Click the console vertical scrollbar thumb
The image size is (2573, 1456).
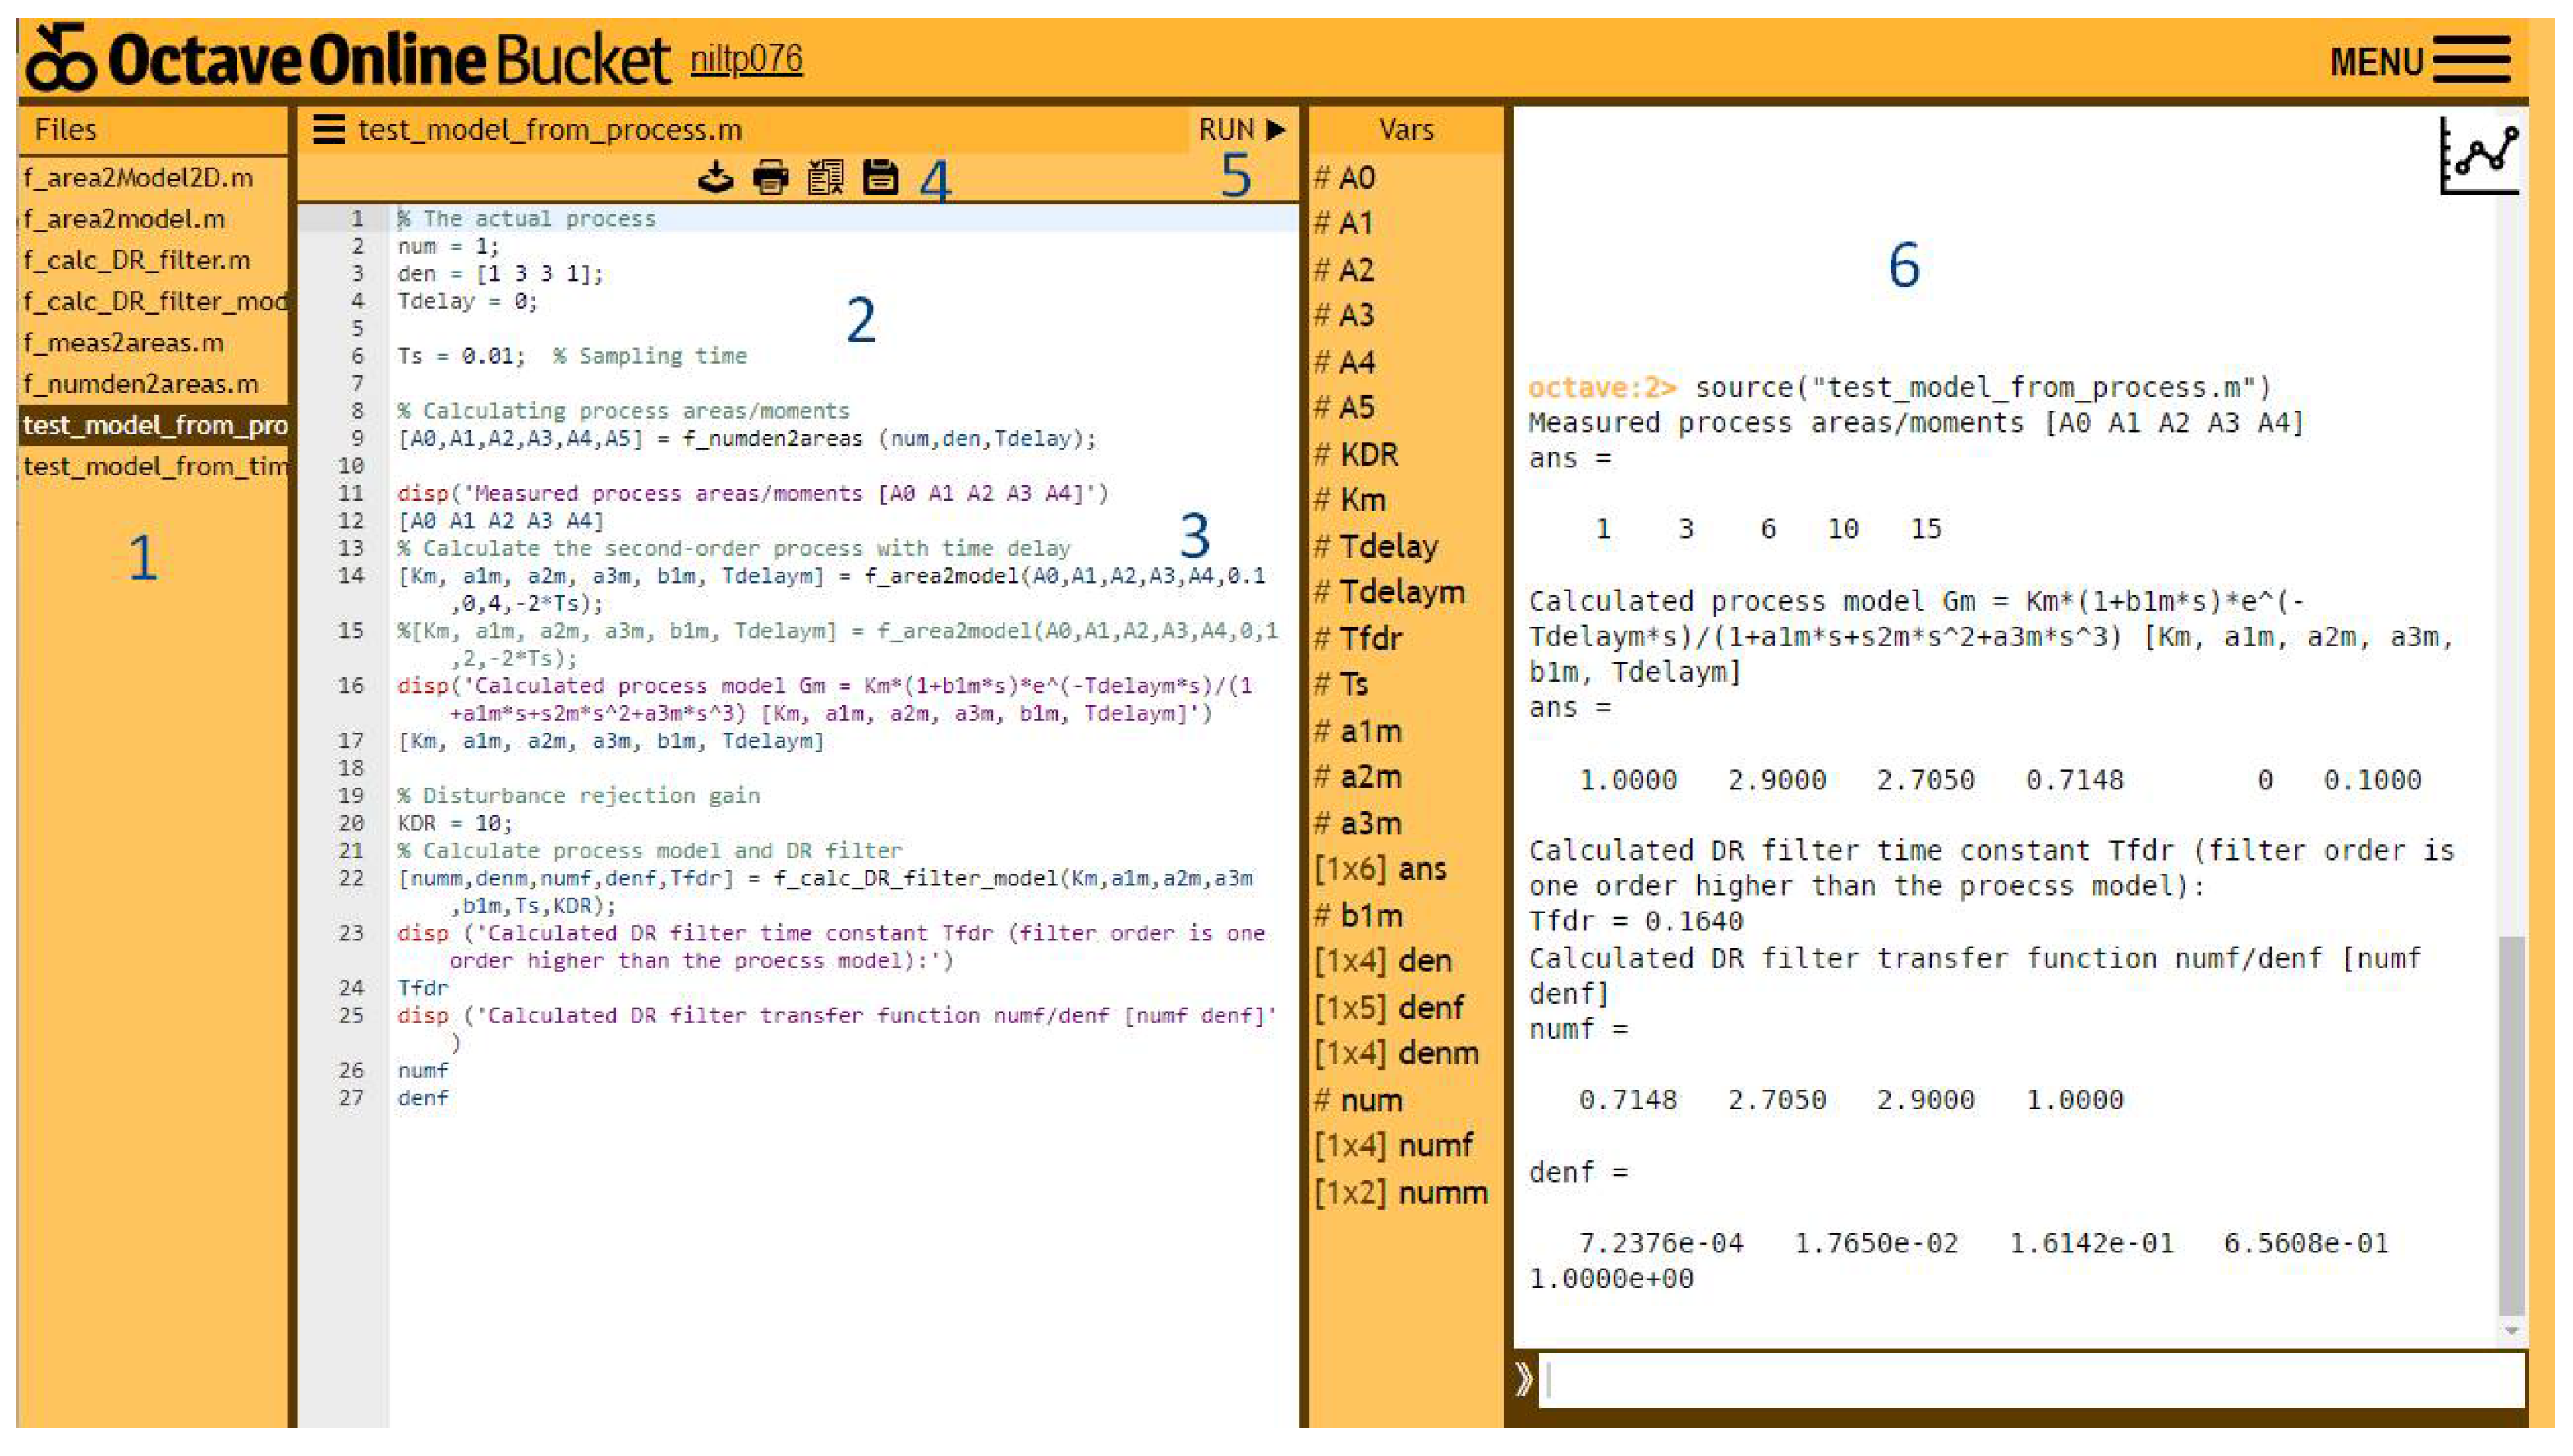[x=2511, y=1125]
